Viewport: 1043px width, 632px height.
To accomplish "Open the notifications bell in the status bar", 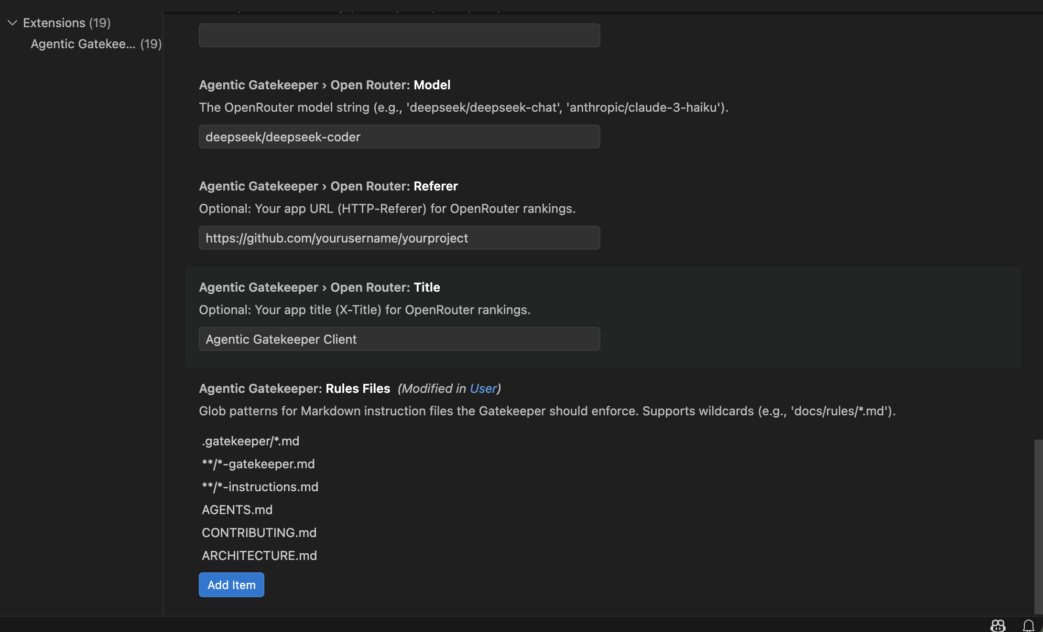I will [1029, 625].
